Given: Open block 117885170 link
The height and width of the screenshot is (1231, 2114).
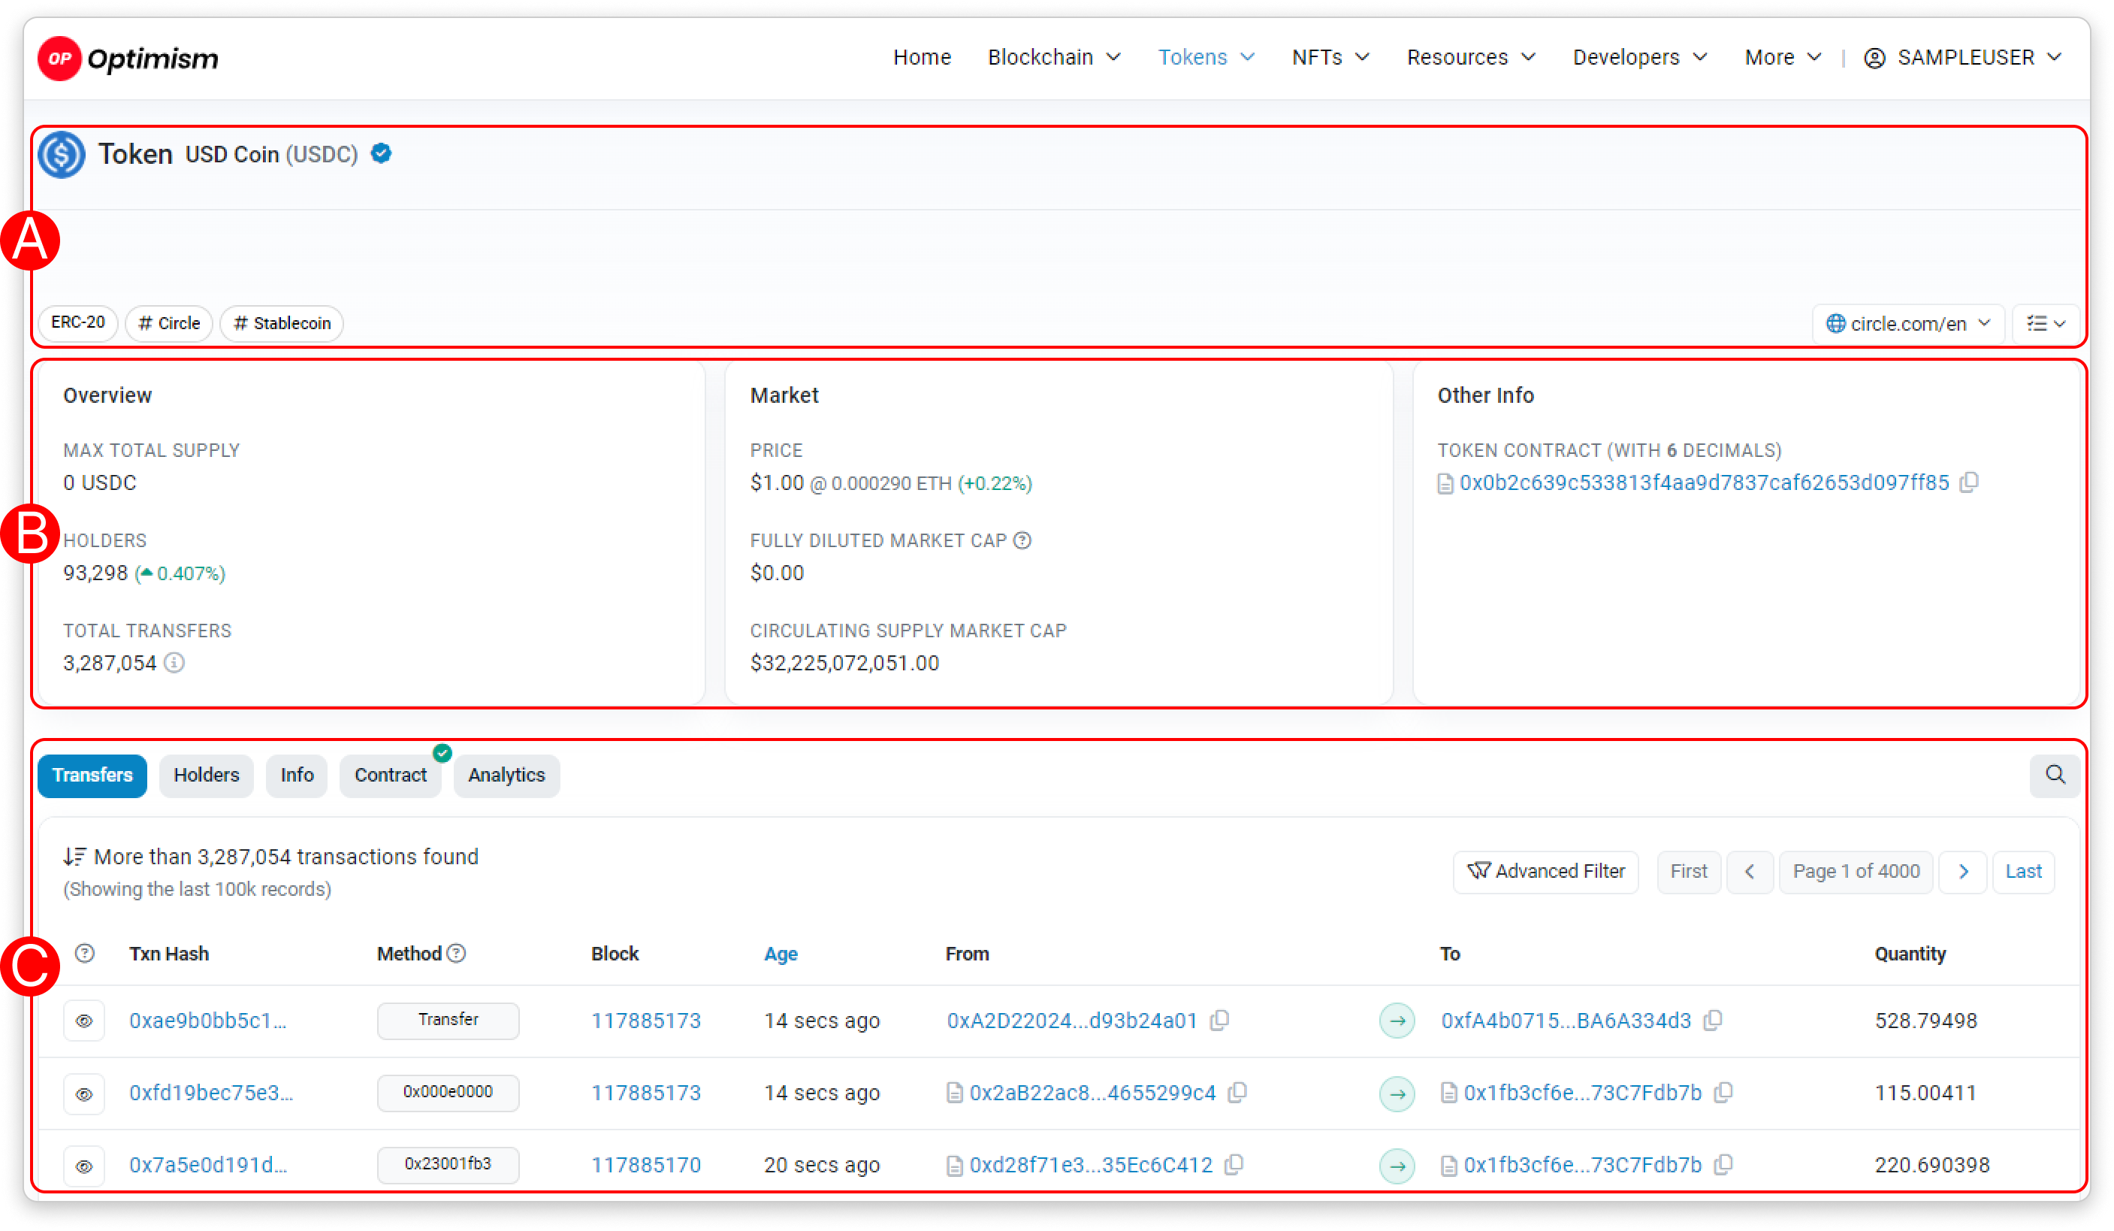Looking at the screenshot, I should click(646, 1165).
